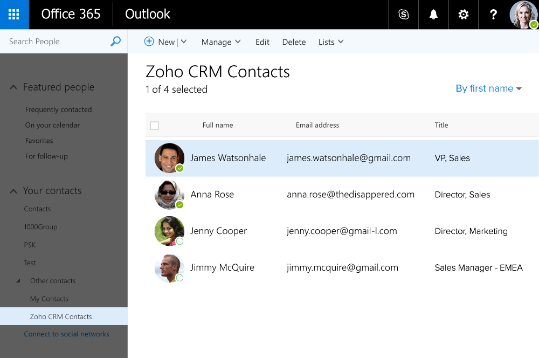The height and width of the screenshot is (358, 539).
Task: Click the Outlook app title
Action: click(148, 14)
